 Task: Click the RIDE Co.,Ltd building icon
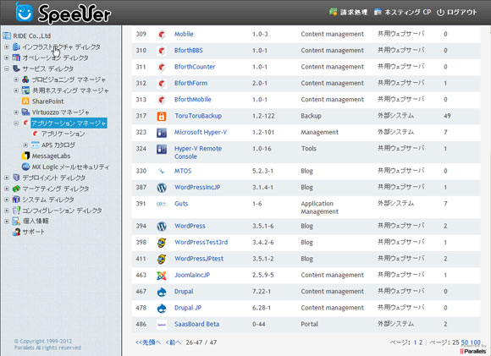point(7,36)
